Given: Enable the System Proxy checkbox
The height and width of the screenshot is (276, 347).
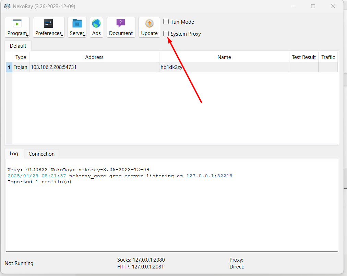Looking at the screenshot, I should pyautogui.click(x=166, y=34).
